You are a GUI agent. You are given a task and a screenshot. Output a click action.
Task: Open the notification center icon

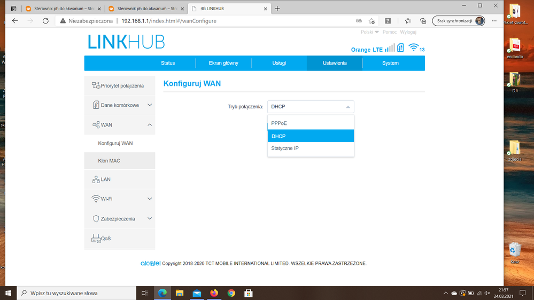pos(522,293)
